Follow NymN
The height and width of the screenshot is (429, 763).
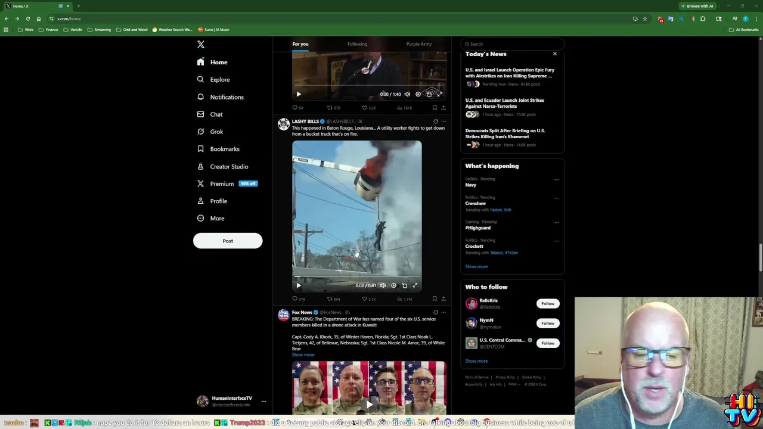pyautogui.click(x=548, y=323)
